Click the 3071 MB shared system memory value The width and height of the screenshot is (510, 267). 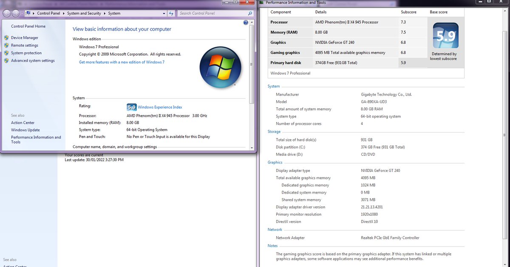pos(368,200)
